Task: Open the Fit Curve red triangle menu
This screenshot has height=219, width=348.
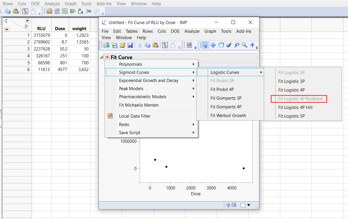Action: 107,57
